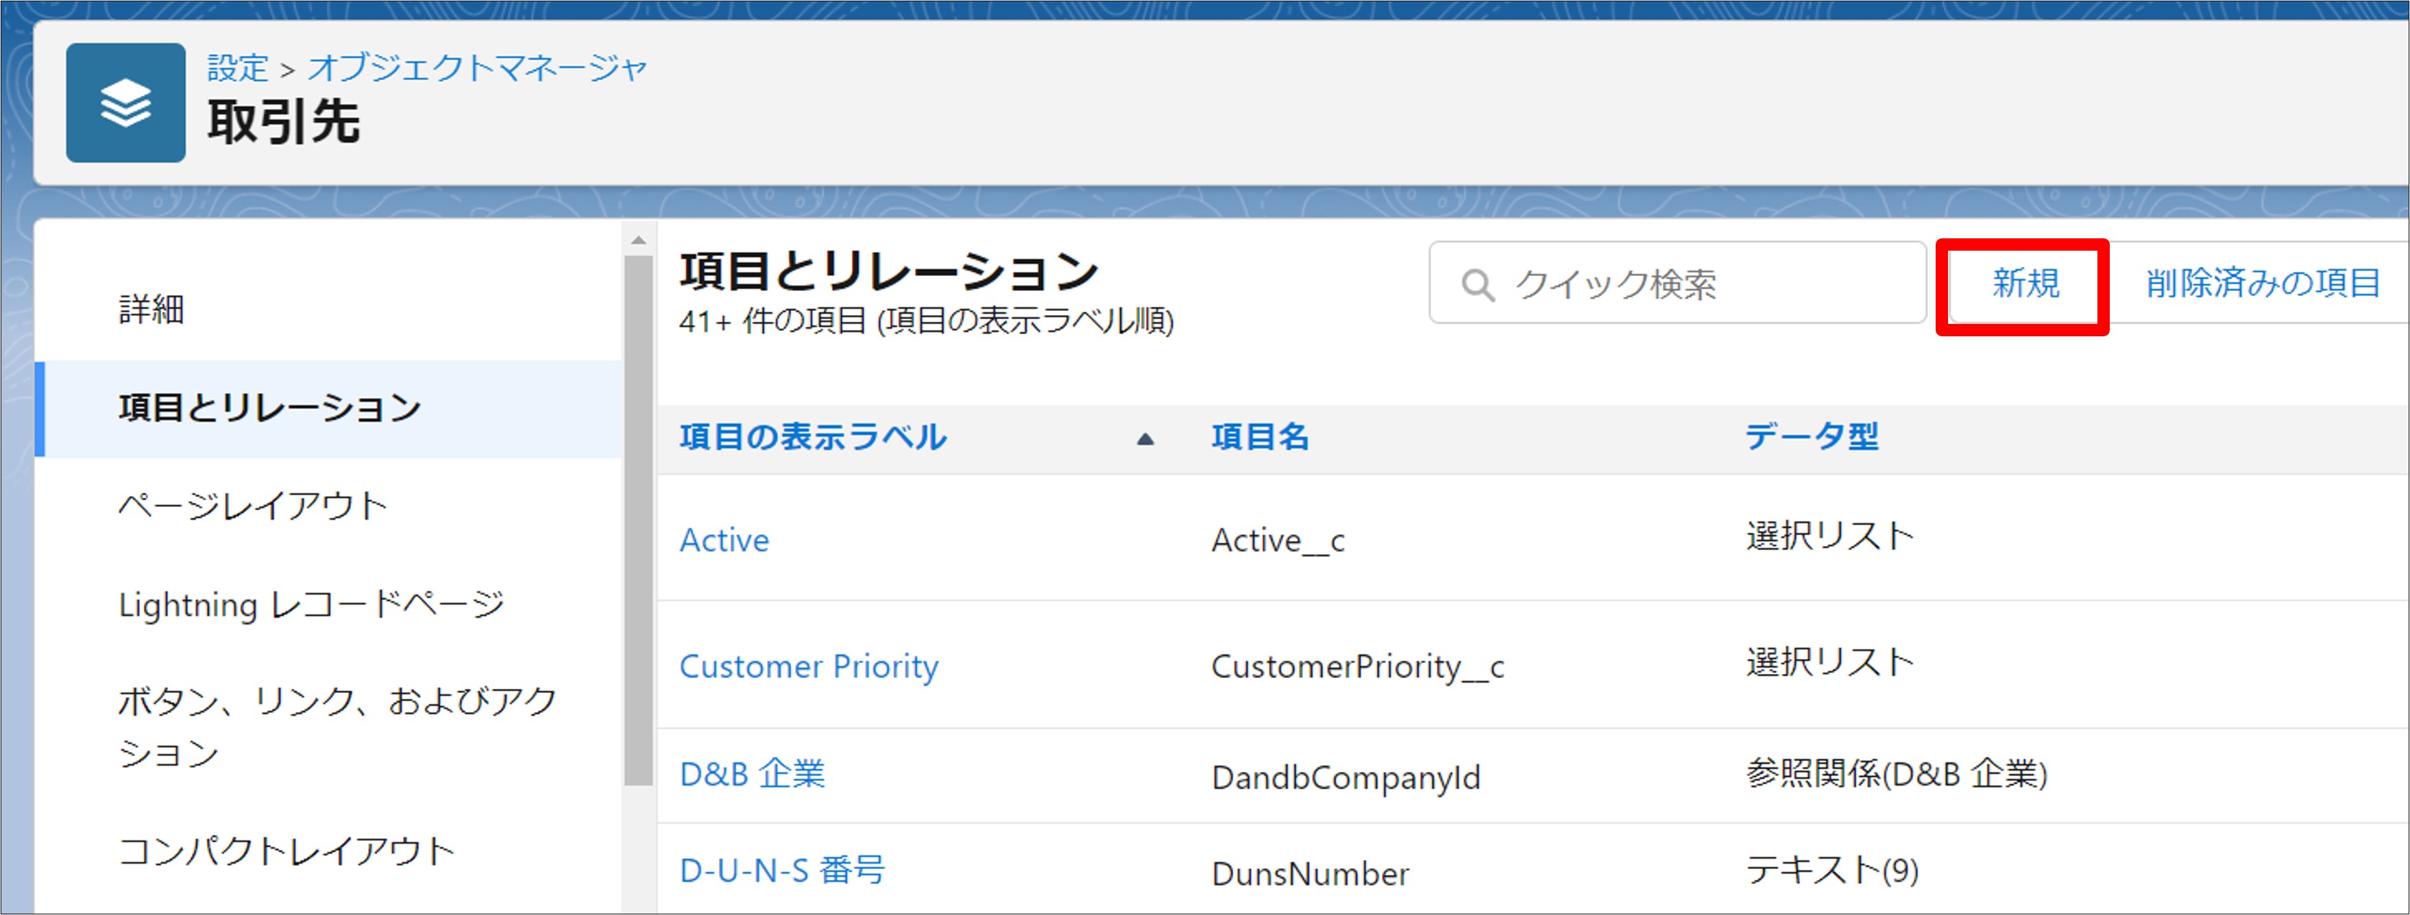
Task: Open the 設定 breadcrumb link
Action: 236,66
